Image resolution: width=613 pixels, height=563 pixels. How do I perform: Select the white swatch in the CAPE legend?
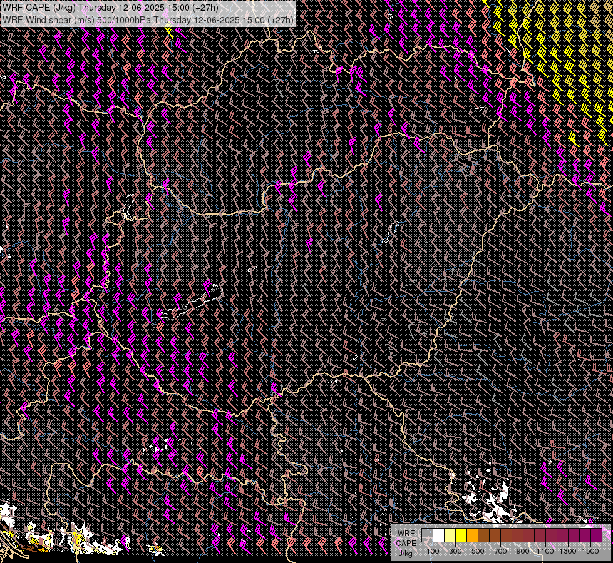[x=439, y=535]
